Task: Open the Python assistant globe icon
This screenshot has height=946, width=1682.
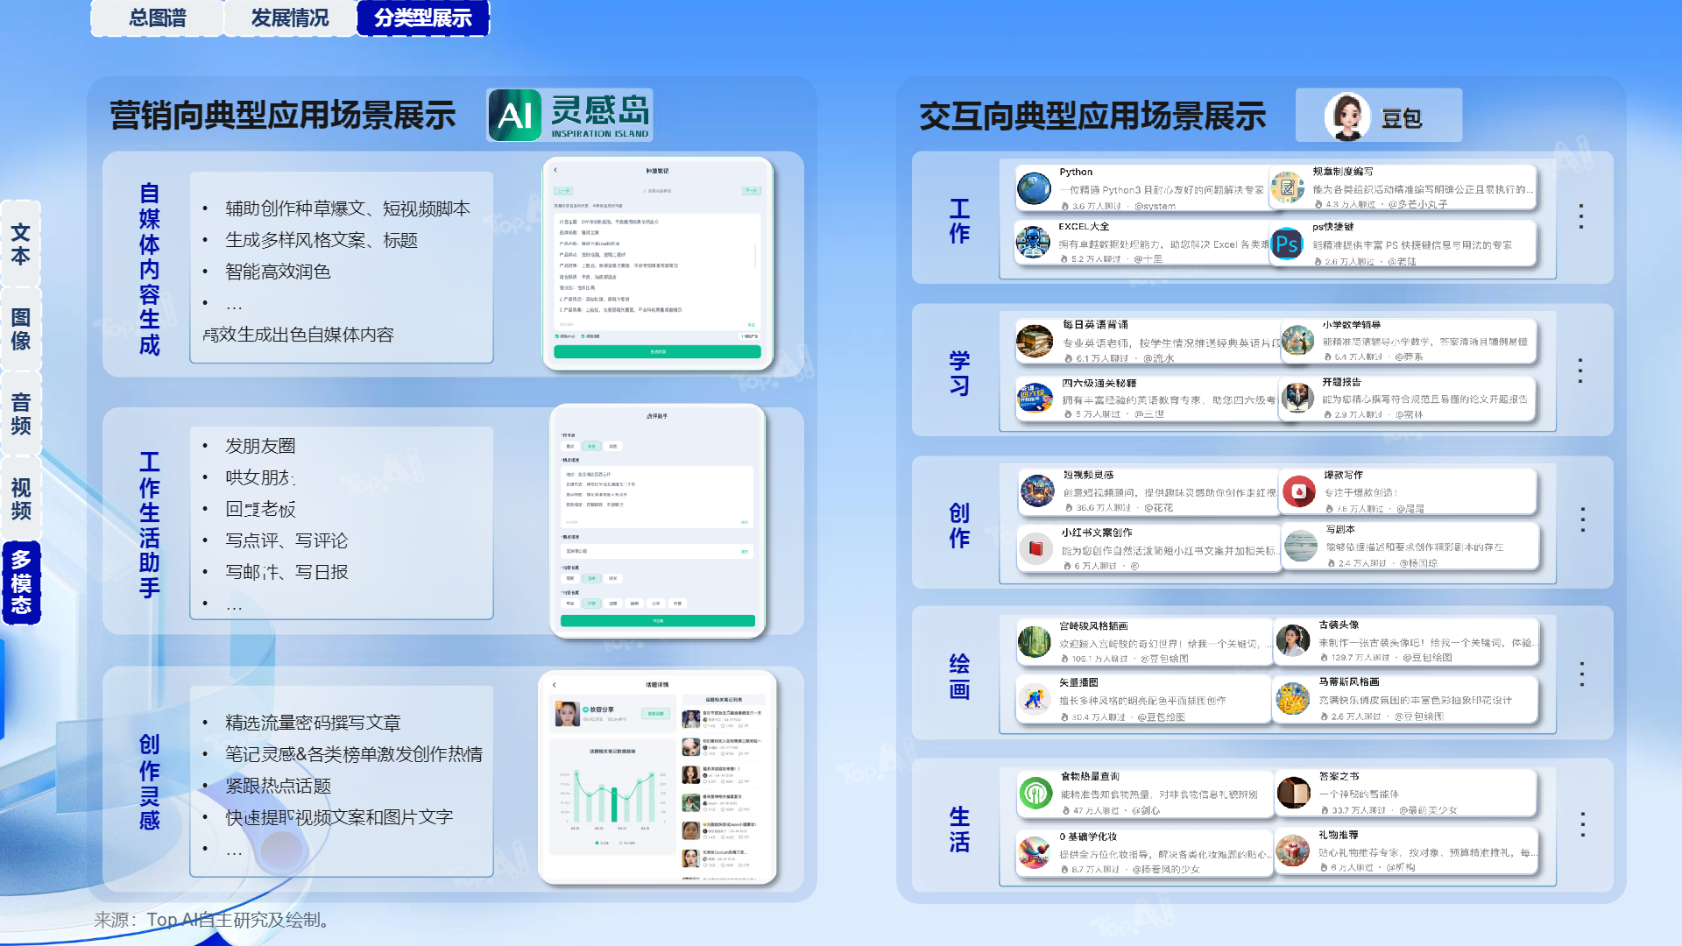Action: (x=1034, y=188)
